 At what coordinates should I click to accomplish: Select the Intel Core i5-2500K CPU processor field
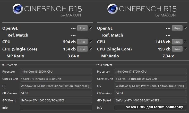56,72
